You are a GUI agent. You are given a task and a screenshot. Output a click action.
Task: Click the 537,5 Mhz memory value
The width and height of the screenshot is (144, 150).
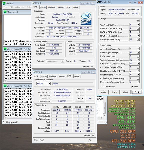point(119,14)
